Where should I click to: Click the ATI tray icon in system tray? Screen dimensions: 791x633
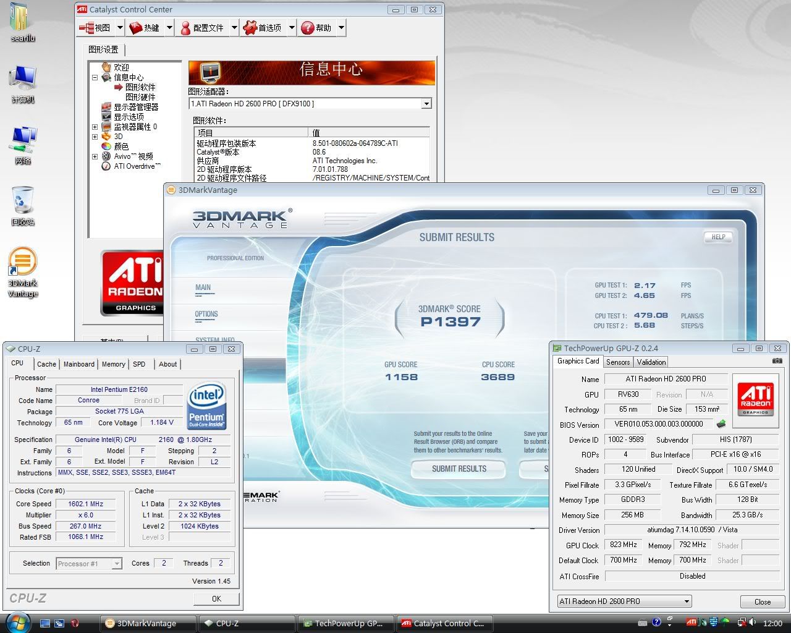[x=692, y=622]
